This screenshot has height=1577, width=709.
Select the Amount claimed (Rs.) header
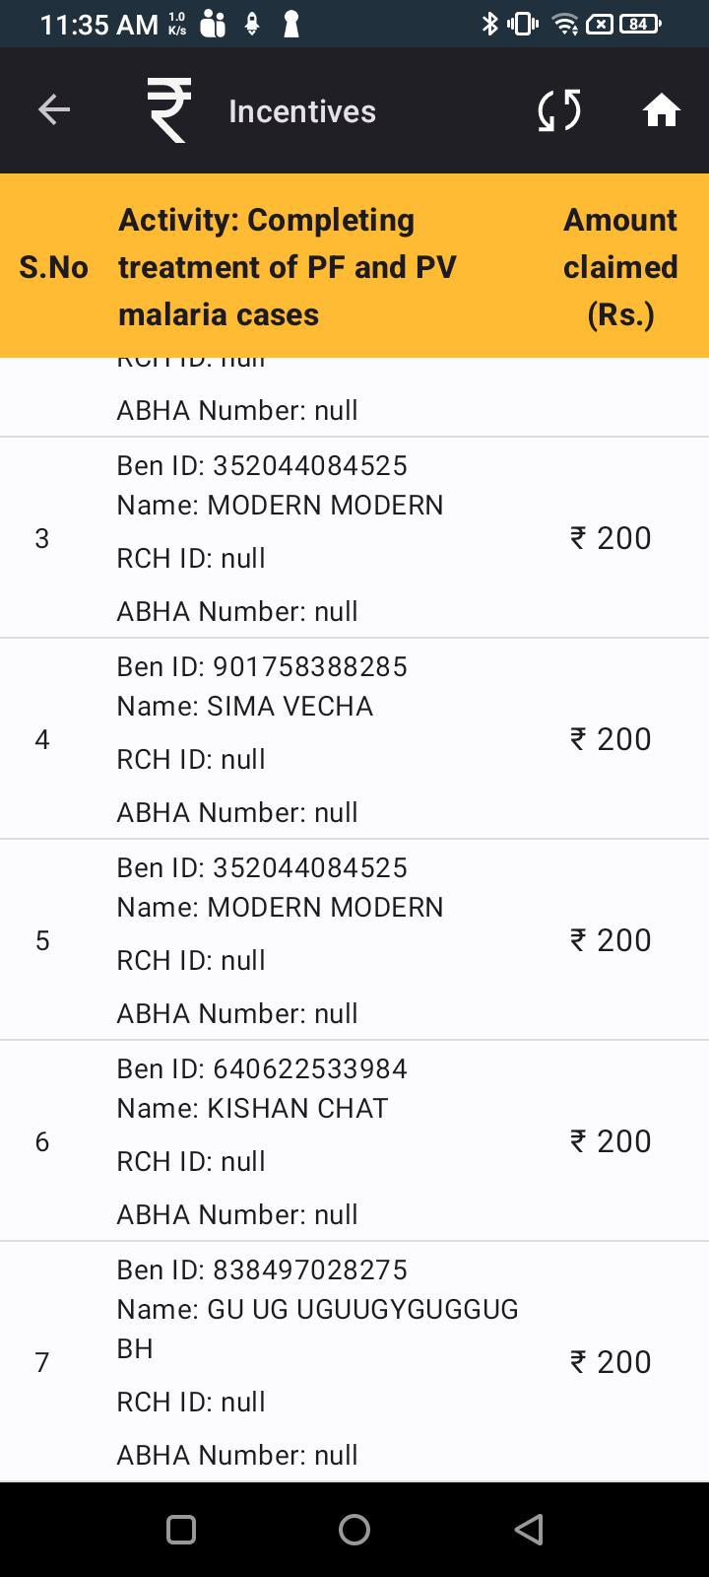620,267
